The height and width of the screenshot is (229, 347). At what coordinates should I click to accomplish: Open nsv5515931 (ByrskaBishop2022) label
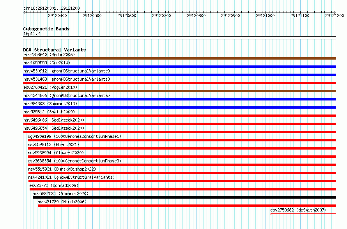point(62,169)
